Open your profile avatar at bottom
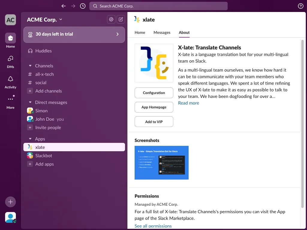307x230 pixels. [10, 217]
